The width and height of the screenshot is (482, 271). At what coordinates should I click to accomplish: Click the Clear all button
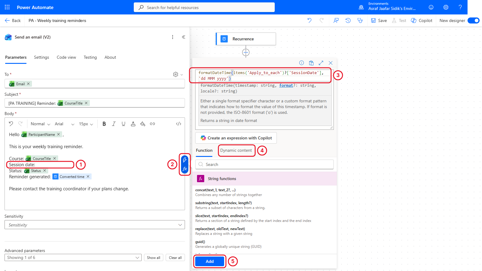(175, 257)
